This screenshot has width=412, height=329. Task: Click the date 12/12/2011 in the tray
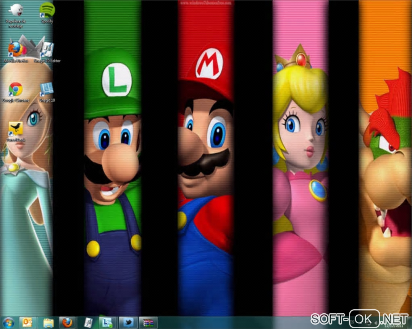[393, 326]
